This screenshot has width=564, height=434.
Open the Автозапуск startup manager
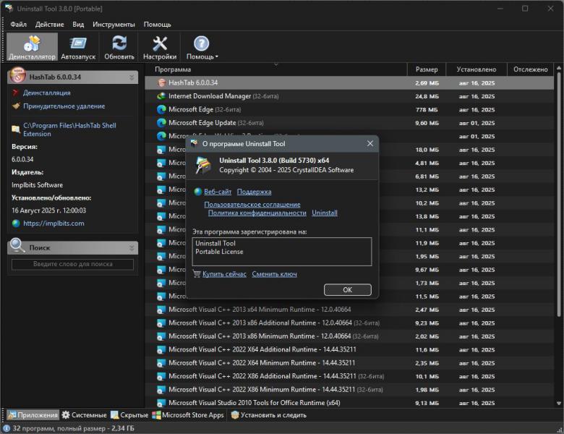coord(77,45)
